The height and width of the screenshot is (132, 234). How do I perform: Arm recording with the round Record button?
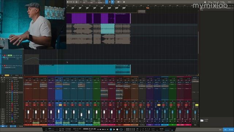pos(117,129)
